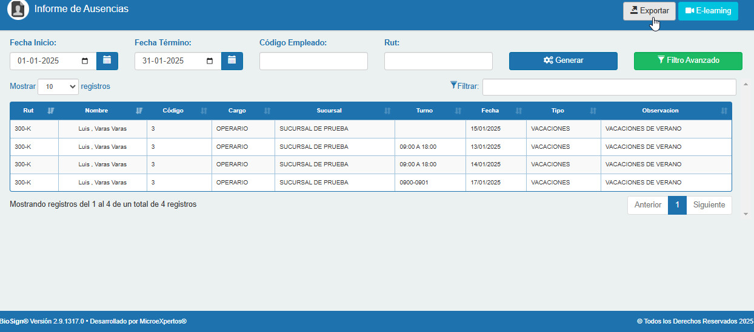Sort table by Rut column
754x332 pixels.
coord(34,111)
